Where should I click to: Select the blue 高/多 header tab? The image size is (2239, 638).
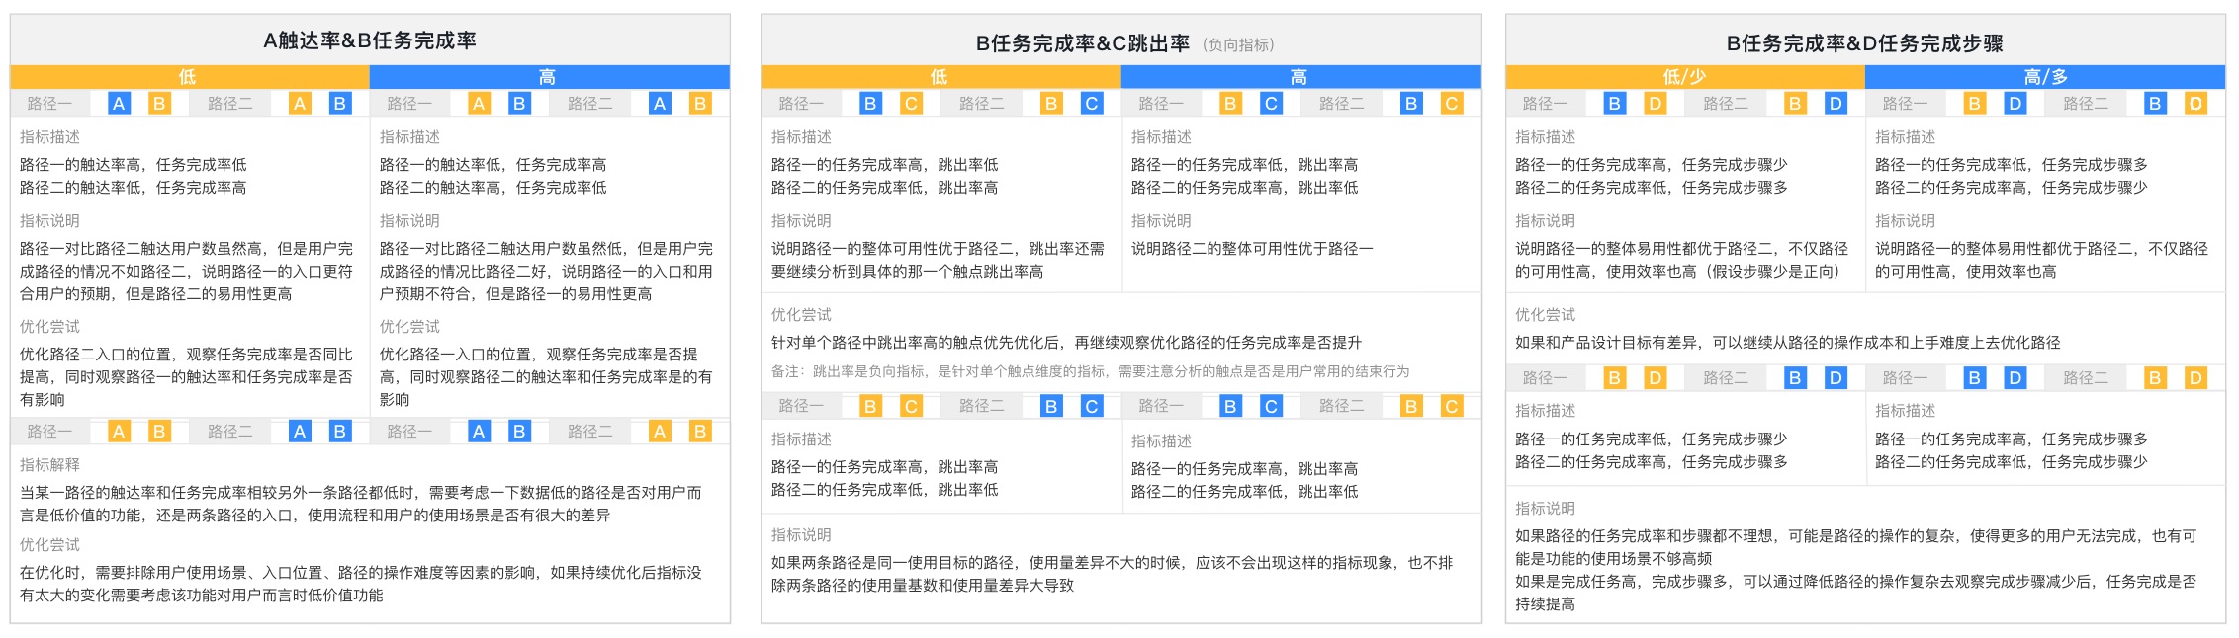[x=2044, y=77]
